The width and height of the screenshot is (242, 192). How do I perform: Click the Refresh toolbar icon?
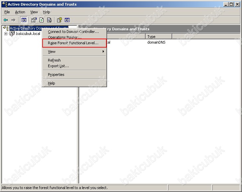42,20
